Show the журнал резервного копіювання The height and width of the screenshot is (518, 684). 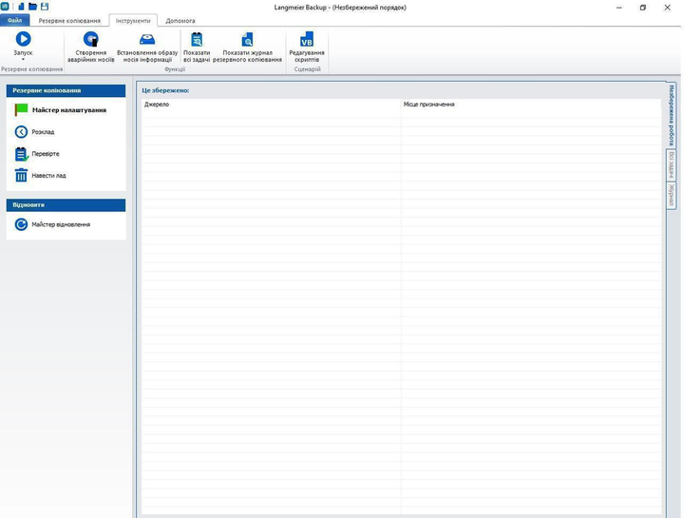point(247,47)
